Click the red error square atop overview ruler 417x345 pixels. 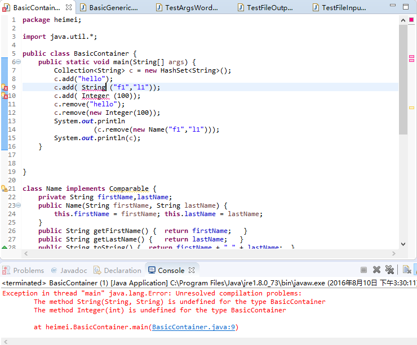point(411,20)
